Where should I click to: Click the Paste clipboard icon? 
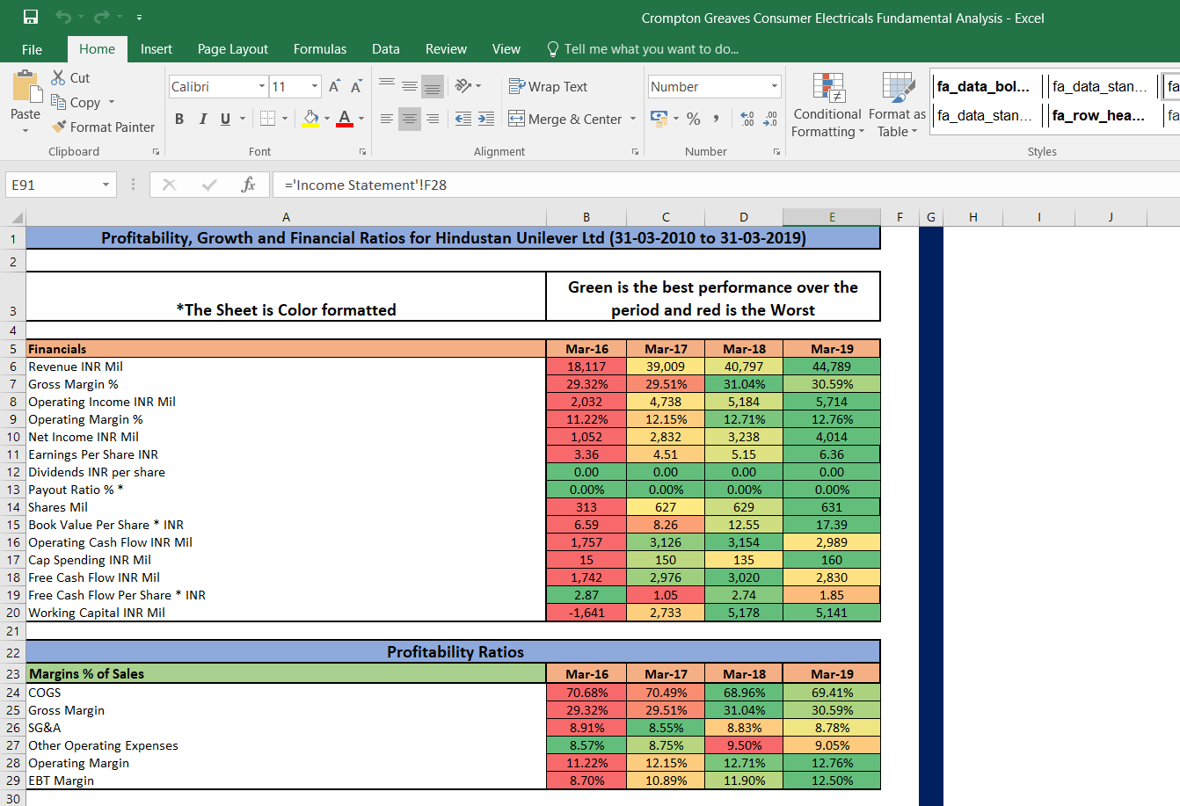[25, 87]
